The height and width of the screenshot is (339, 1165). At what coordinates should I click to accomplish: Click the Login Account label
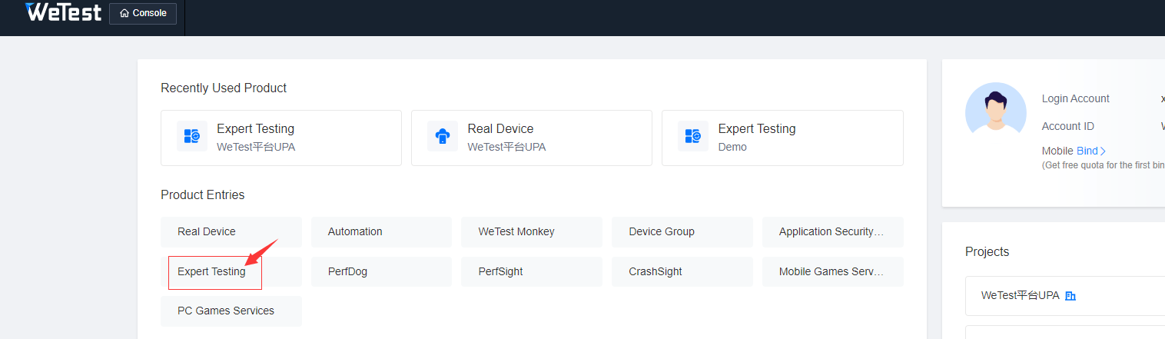point(1076,98)
